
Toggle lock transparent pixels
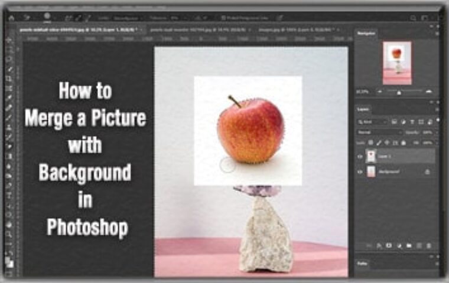[370, 143]
